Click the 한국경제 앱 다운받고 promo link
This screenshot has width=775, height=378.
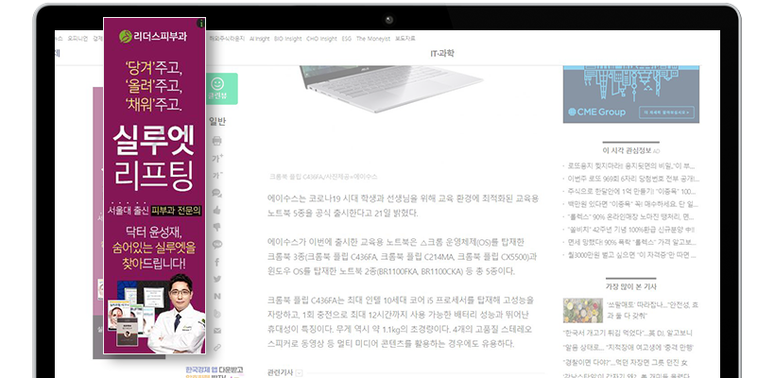[x=215, y=369]
